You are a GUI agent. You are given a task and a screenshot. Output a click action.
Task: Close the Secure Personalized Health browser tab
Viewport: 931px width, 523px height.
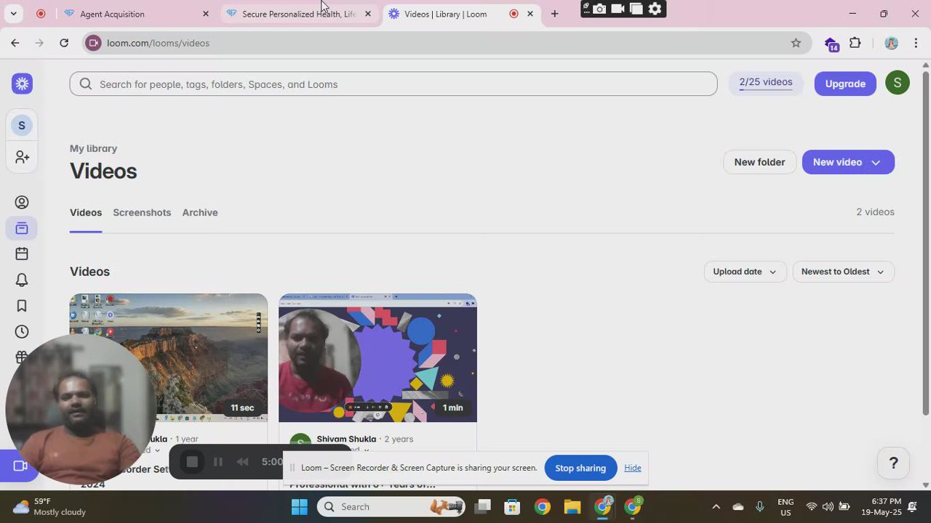[368, 14]
